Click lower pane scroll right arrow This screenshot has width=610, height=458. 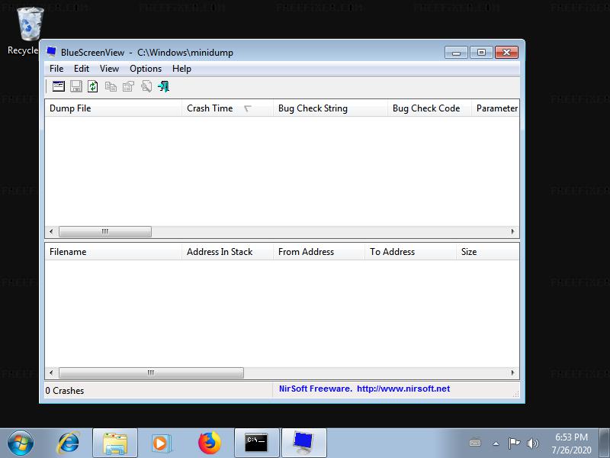point(512,373)
